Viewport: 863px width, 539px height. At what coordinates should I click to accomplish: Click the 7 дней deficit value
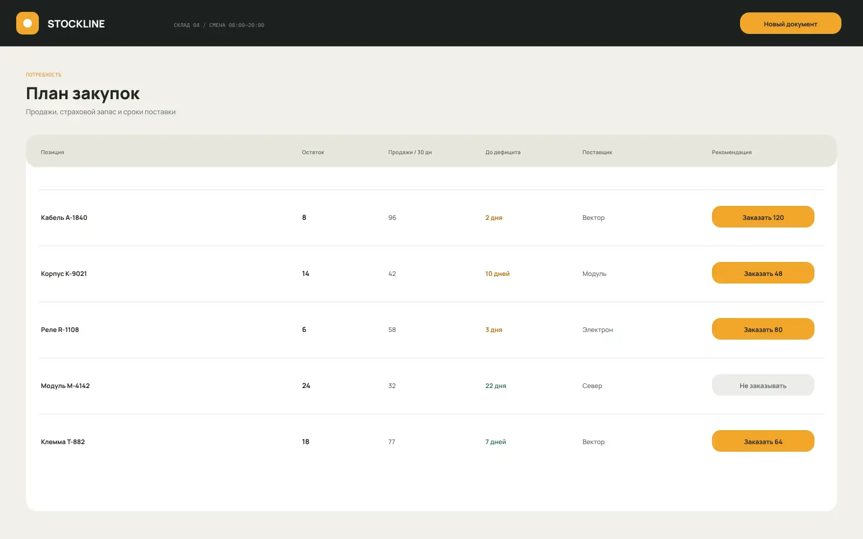496,442
